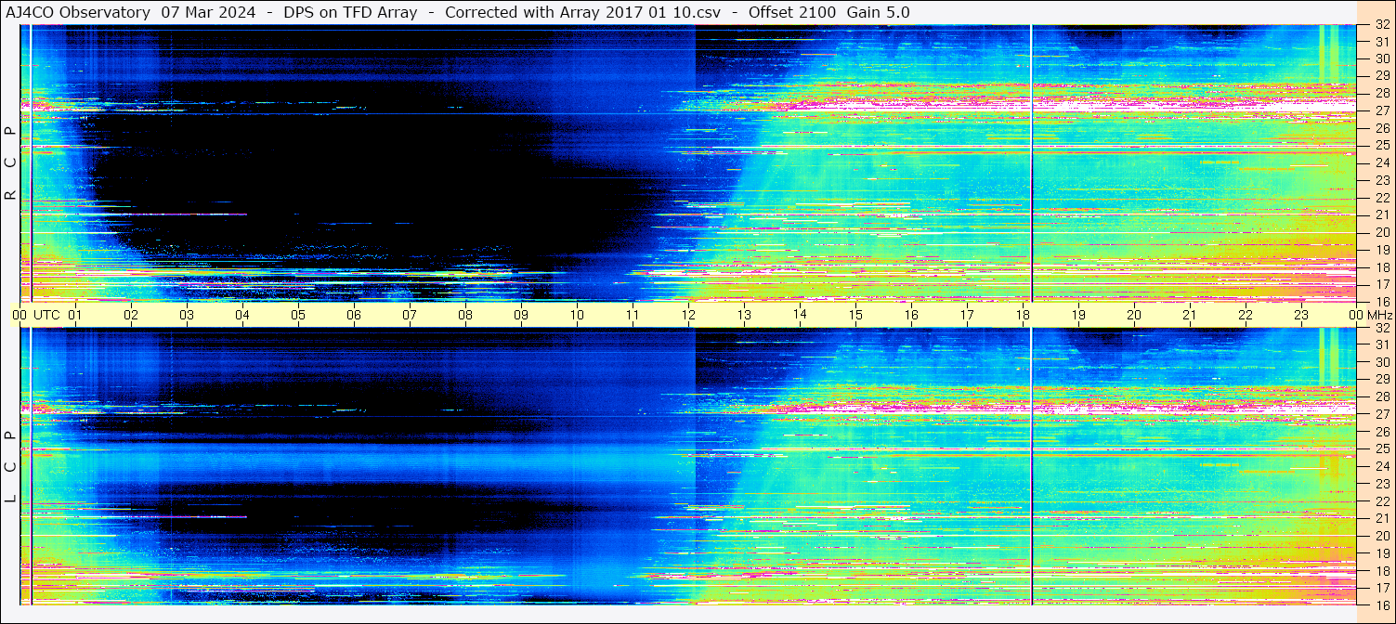
Task: Click the Gain 5.0 text in the title
Action: [879, 12]
